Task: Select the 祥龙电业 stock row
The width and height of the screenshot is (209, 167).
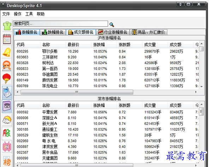Action: tap(107, 86)
